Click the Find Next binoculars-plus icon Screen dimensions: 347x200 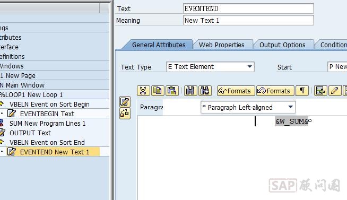[x=205, y=91]
